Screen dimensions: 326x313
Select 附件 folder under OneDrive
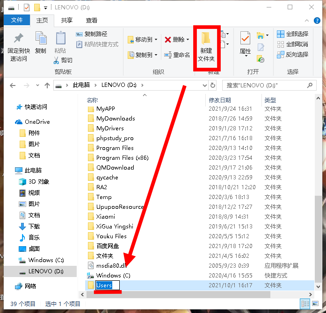pyautogui.click(x=30, y=133)
